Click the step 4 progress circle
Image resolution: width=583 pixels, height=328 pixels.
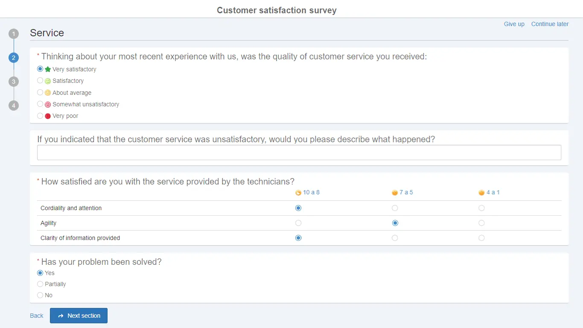coord(13,105)
